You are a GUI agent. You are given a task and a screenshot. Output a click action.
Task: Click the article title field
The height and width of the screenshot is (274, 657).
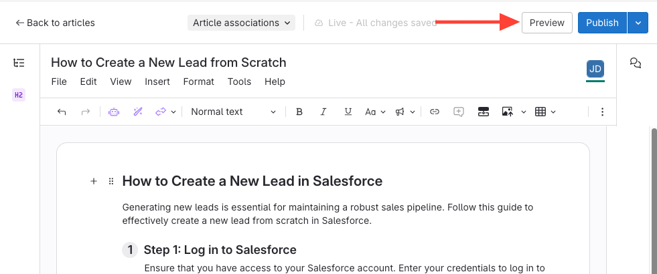(x=169, y=63)
